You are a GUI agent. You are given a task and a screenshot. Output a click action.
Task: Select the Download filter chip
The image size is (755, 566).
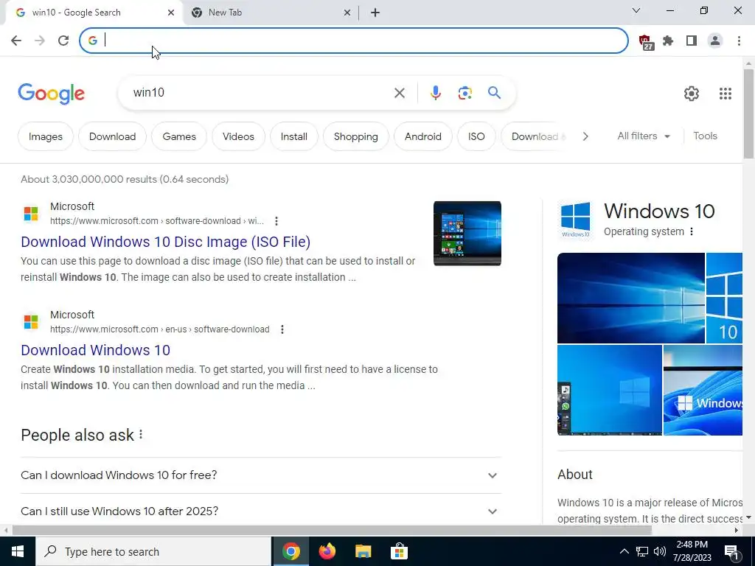click(x=112, y=136)
